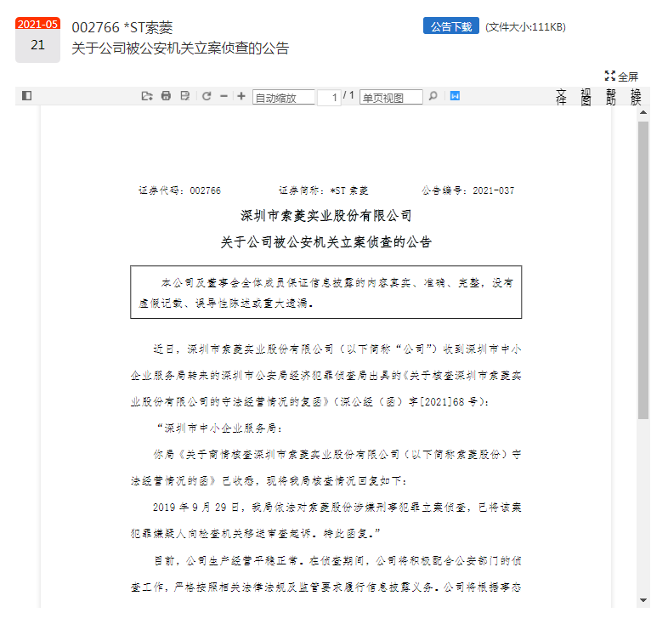
Task: Open the 自动缩放 zoom dropdown
Action: (284, 98)
